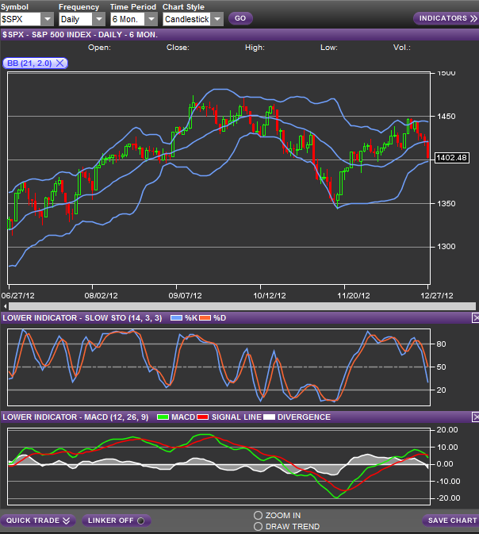Click the chart scrollbar left arrow
The width and height of the screenshot is (479, 534).
pos(4,305)
